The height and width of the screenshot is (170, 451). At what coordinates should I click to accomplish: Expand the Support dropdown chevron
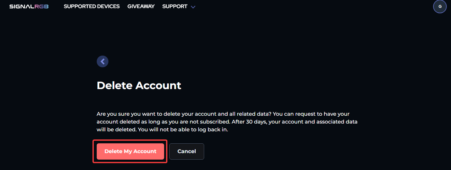pyautogui.click(x=193, y=7)
